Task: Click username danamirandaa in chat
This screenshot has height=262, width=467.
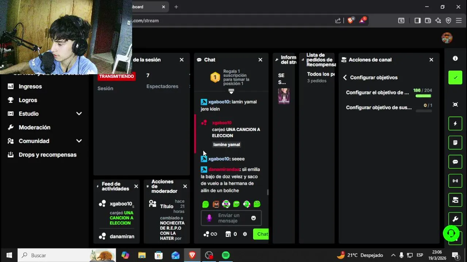Action: [224, 169]
